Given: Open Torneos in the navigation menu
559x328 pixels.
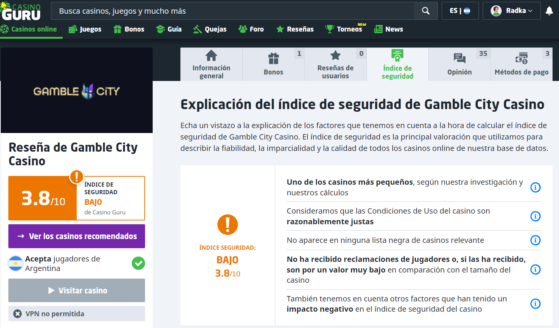Looking at the screenshot, I should (346, 29).
